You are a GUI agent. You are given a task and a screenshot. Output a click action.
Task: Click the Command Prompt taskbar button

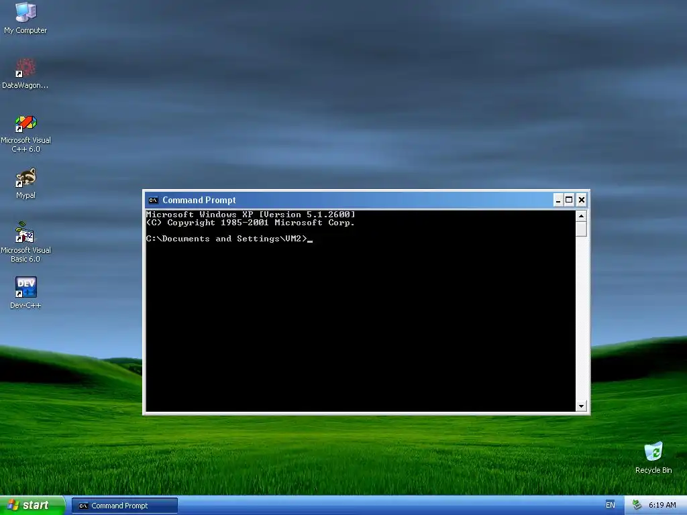(125, 506)
